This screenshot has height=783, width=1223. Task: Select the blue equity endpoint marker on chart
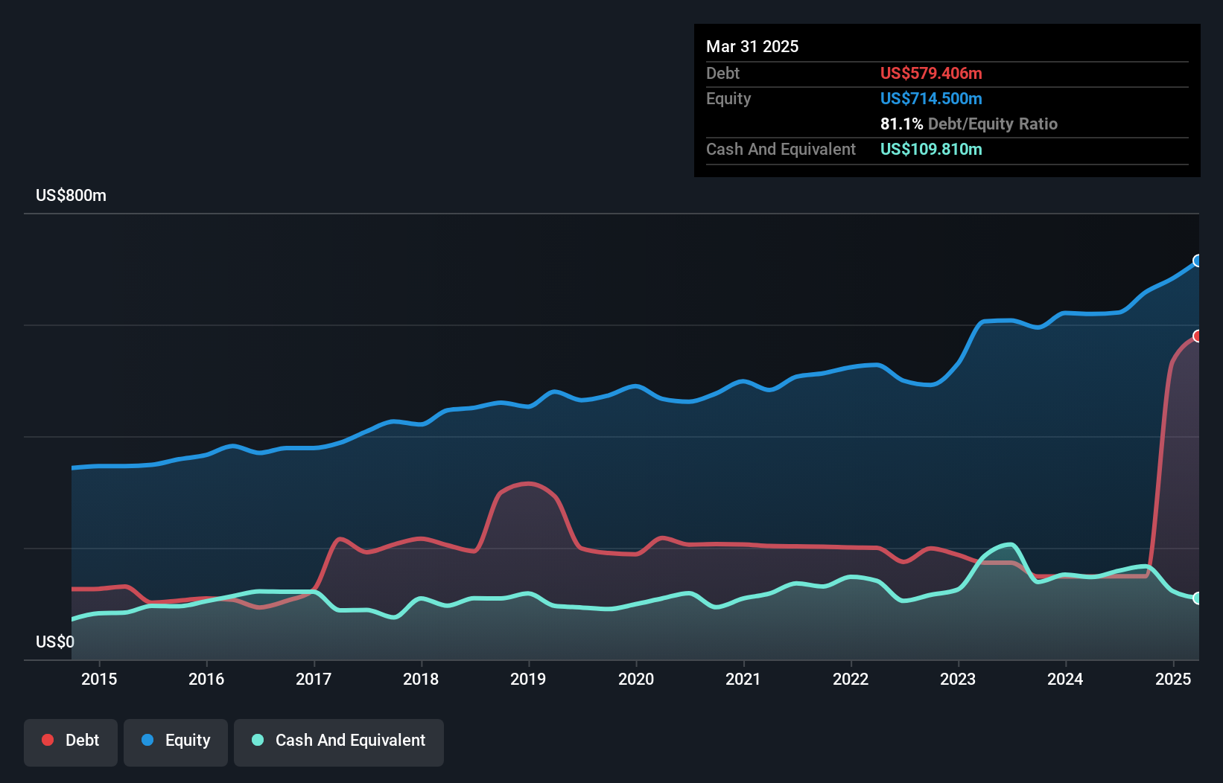(1197, 261)
